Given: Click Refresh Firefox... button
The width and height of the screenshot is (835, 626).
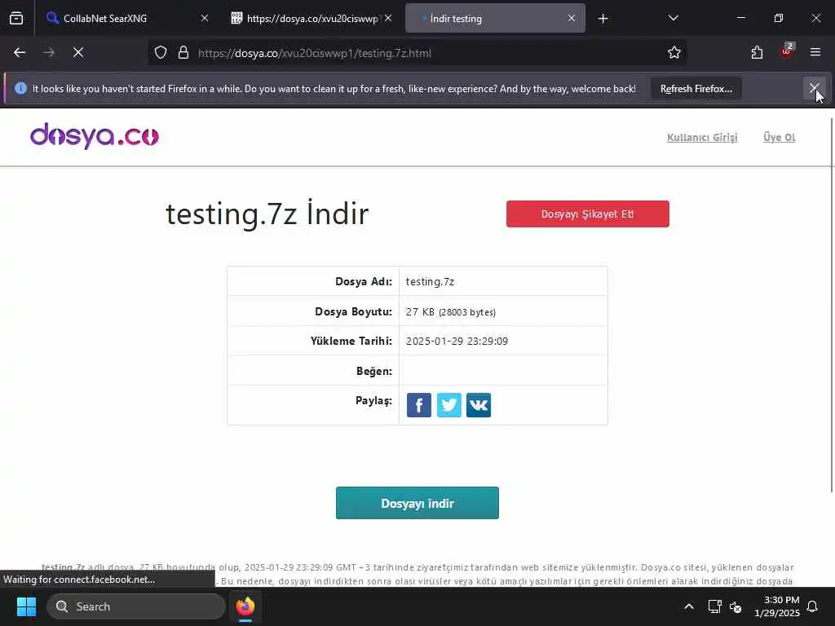Looking at the screenshot, I should pos(696,89).
